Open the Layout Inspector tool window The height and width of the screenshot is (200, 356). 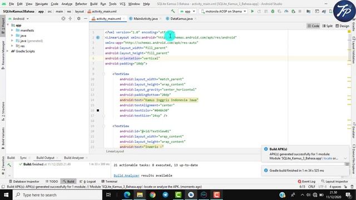(x=334, y=182)
